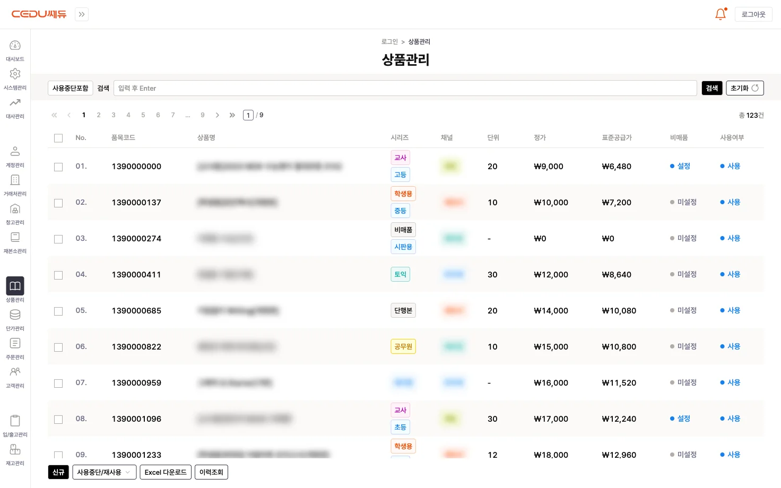This screenshot has width=781, height=488.
Task: Collapse sidebar with double-chevron button
Action: tap(82, 14)
